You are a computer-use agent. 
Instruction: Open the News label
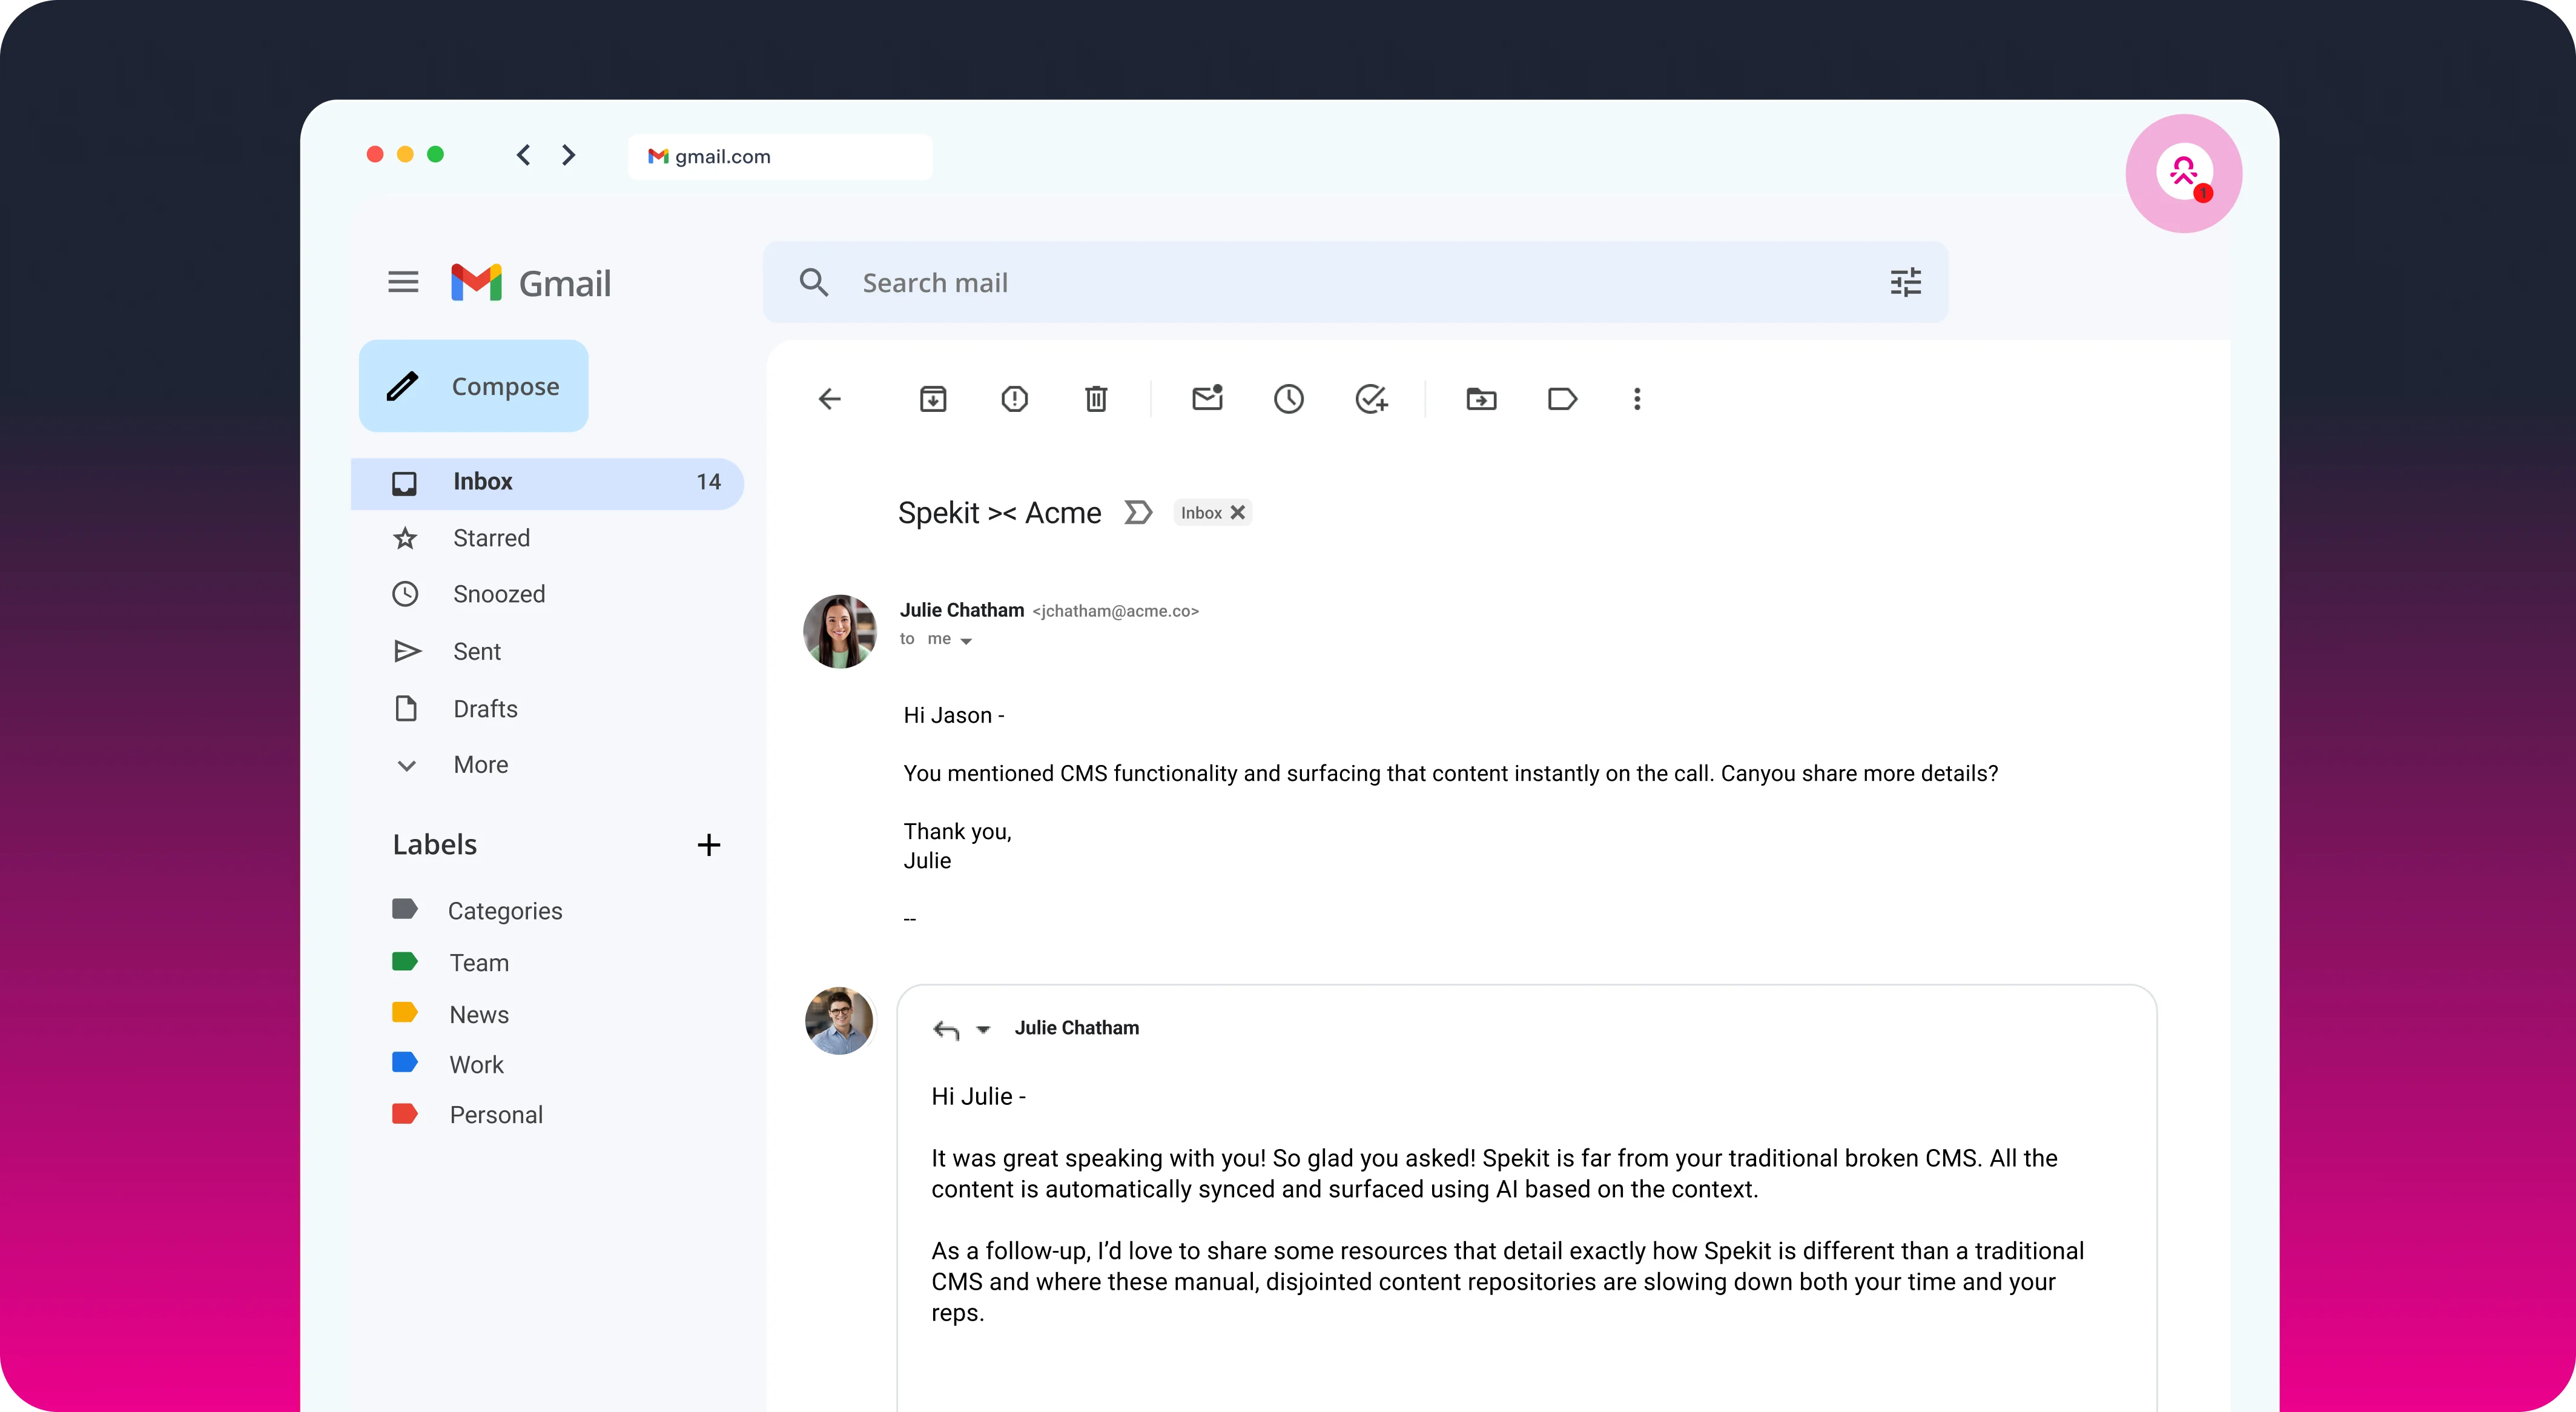pos(479,1015)
